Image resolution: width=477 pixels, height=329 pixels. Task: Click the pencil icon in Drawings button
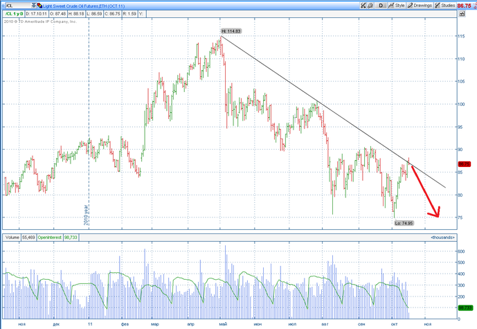410,6
